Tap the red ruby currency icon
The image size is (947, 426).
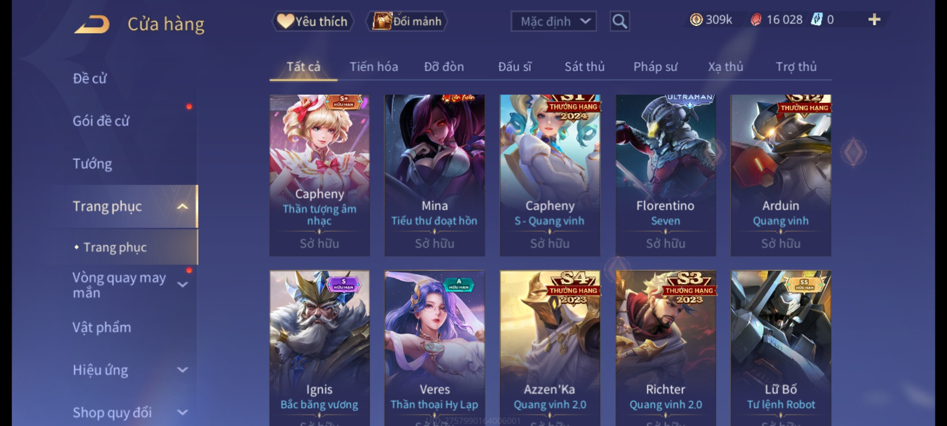coord(756,20)
